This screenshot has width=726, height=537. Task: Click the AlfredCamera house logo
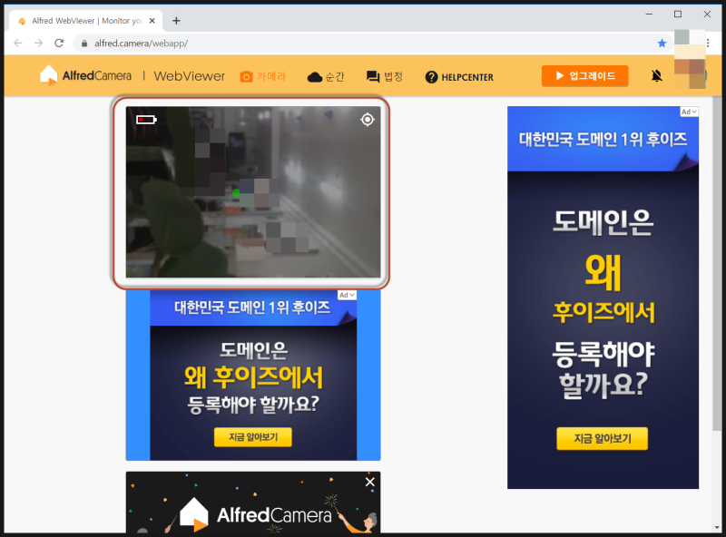pos(49,75)
